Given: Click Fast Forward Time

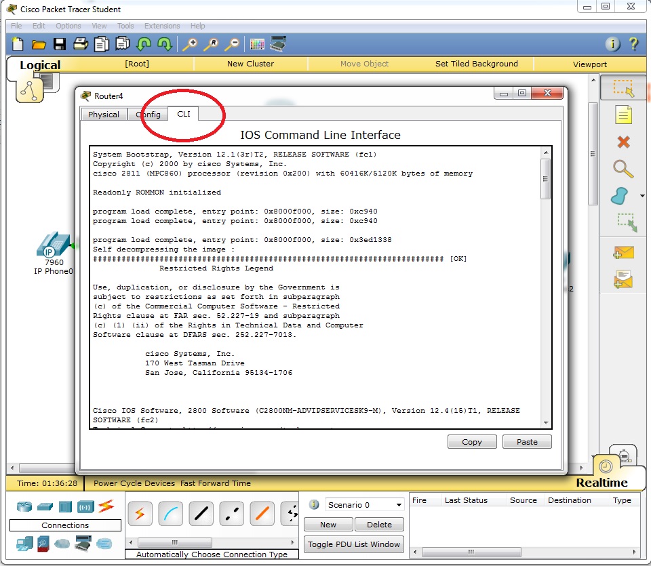Looking at the screenshot, I should [216, 483].
